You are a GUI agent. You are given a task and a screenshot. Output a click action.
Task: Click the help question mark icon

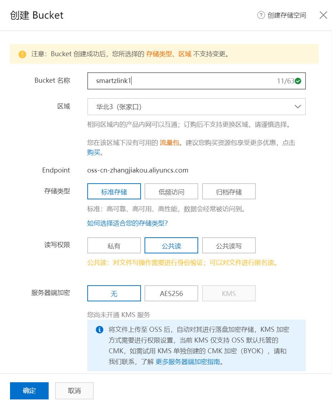[x=261, y=15]
